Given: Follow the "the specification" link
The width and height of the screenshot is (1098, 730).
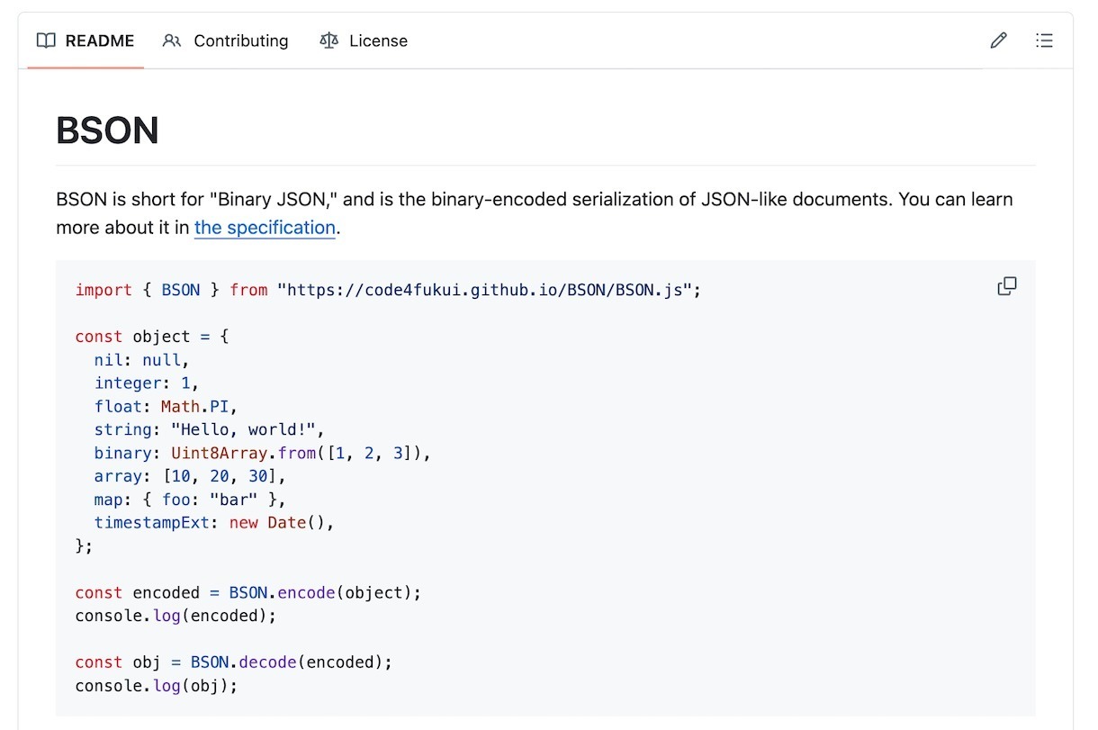Looking at the screenshot, I should pyautogui.click(x=265, y=228).
